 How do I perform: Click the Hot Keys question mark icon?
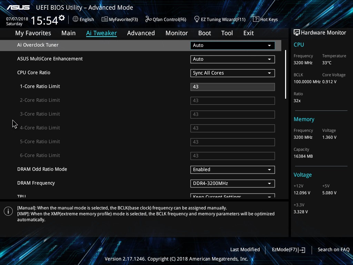point(256,19)
